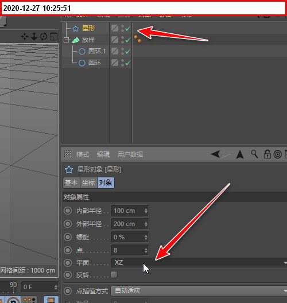Click the viewport zoom arrows icon
The image size is (287, 303).
click(x=34, y=36)
